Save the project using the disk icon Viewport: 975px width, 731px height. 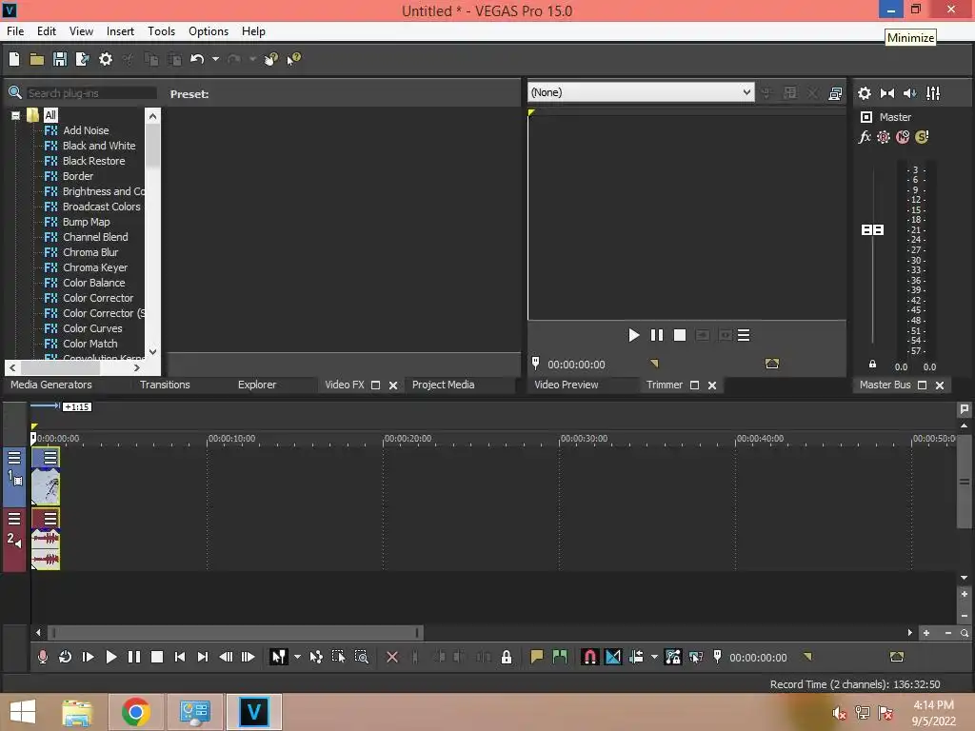(x=60, y=59)
